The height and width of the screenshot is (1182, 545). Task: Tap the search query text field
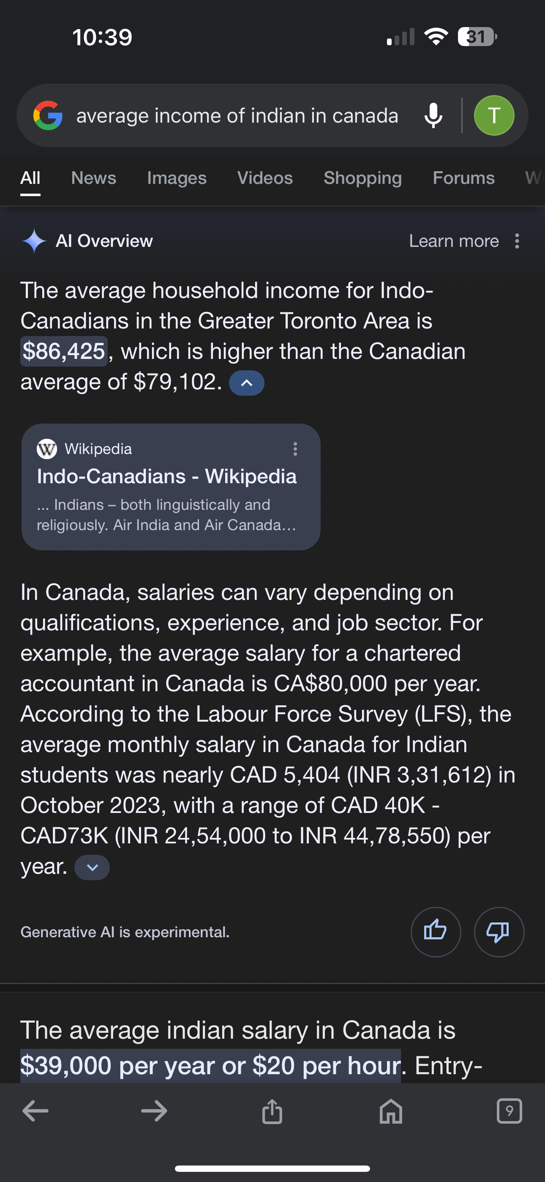click(237, 115)
